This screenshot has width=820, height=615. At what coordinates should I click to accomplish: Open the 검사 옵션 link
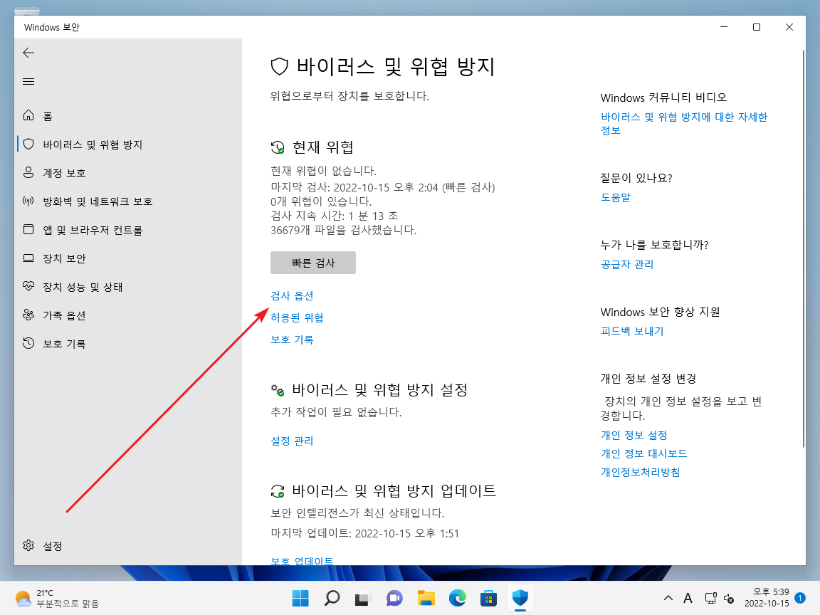pyautogui.click(x=292, y=295)
